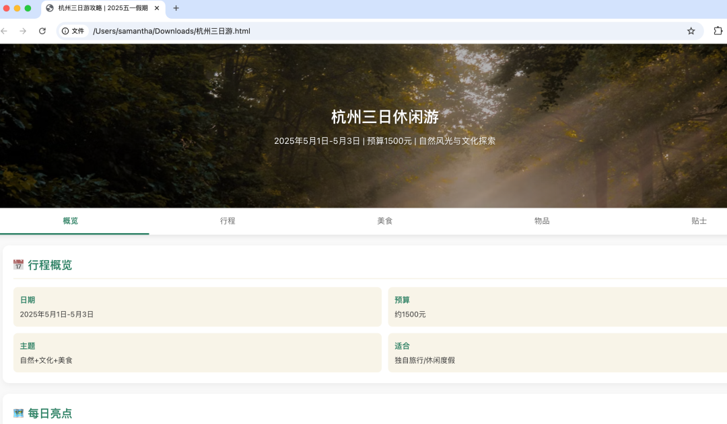727x424 pixels.
Task: Click the browser back arrow
Action: tap(4, 31)
